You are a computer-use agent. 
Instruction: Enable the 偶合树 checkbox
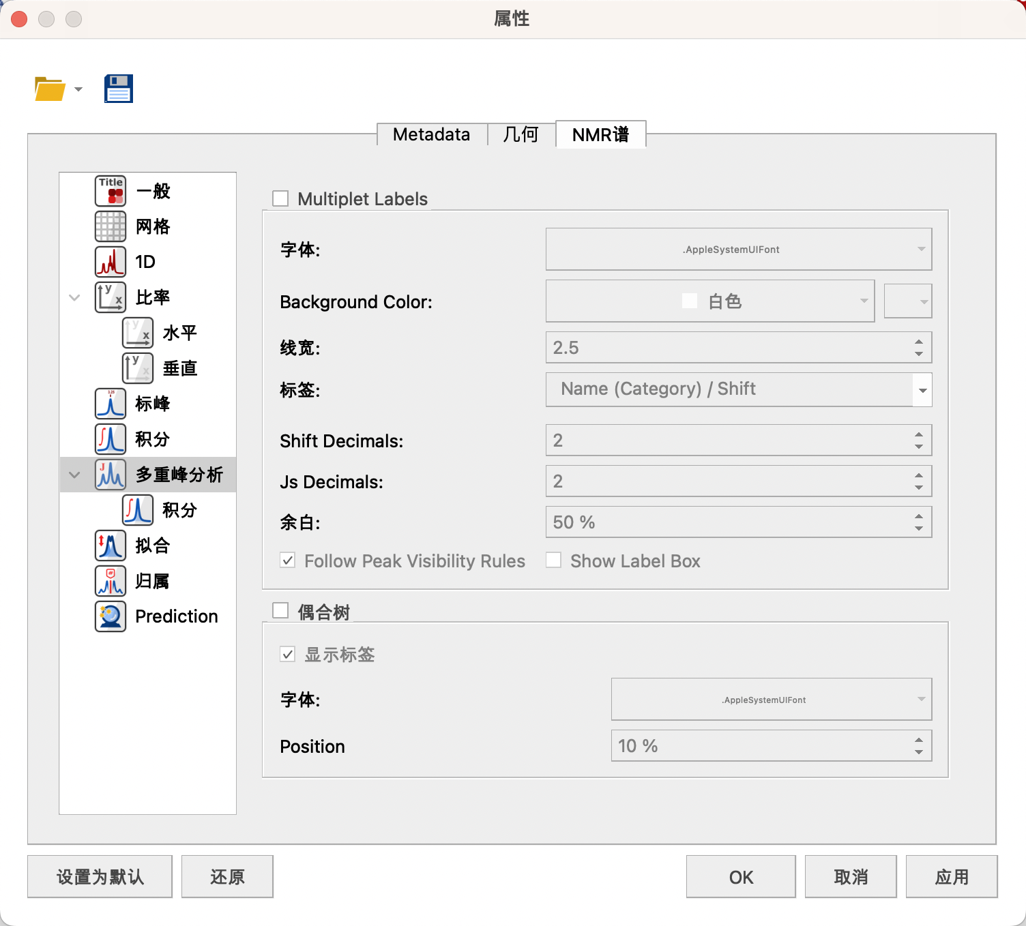280,610
